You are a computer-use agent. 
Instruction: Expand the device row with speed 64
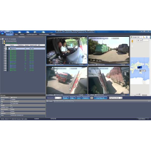(x=4, y=52)
